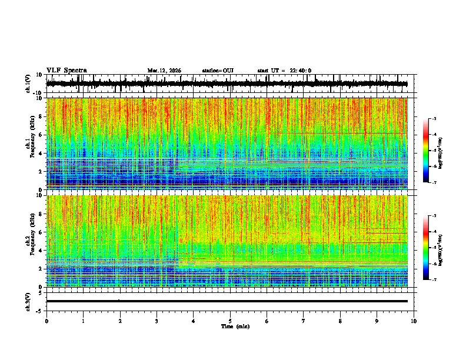Select the date label "Mar.12, 2026"
466x360 pixels.
click(164, 71)
